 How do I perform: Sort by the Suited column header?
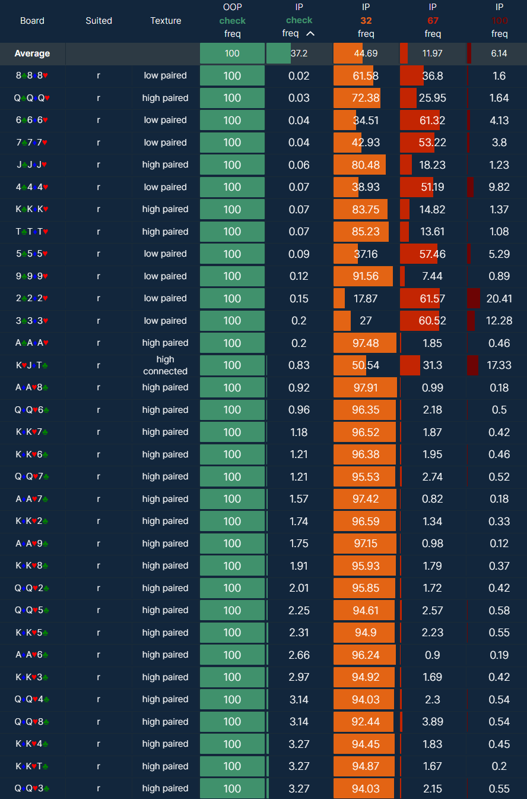pos(99,21)
